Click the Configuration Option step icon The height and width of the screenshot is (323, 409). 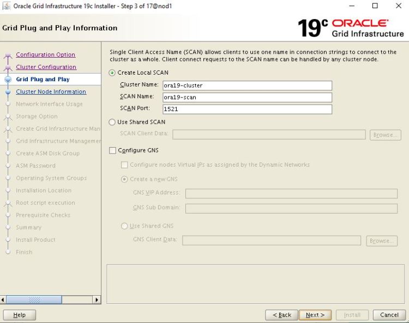(x=8, y=55)
